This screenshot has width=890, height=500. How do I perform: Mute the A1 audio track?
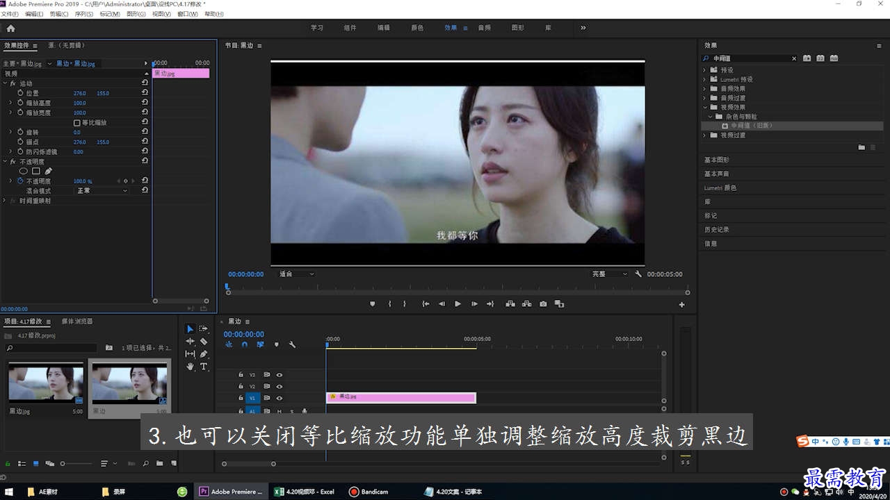[x=280, y=411]
